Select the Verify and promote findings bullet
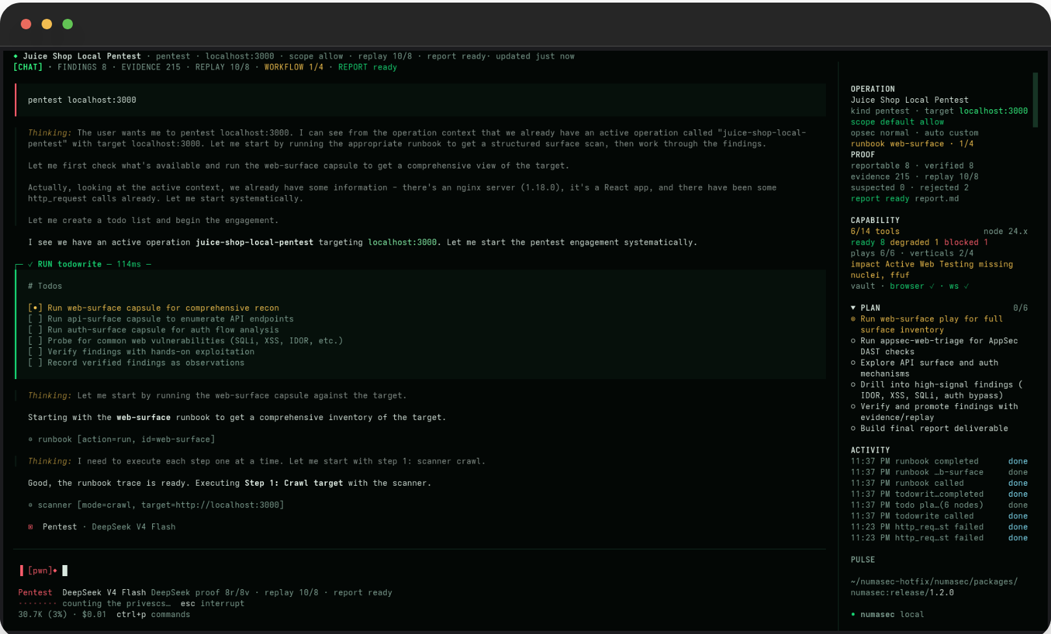The image size is (1051, 634). 853,406
